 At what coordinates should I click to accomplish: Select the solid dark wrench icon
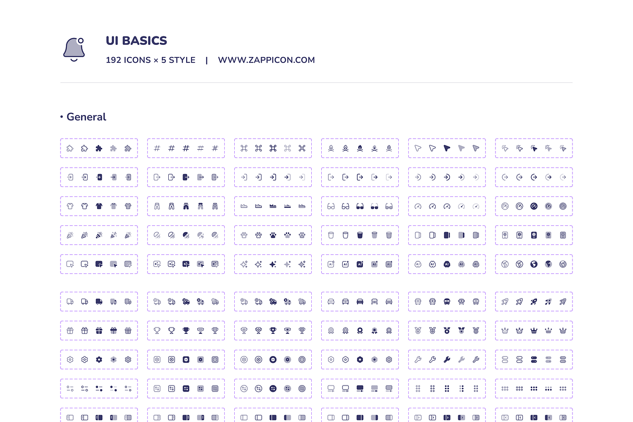click(447, 360)
